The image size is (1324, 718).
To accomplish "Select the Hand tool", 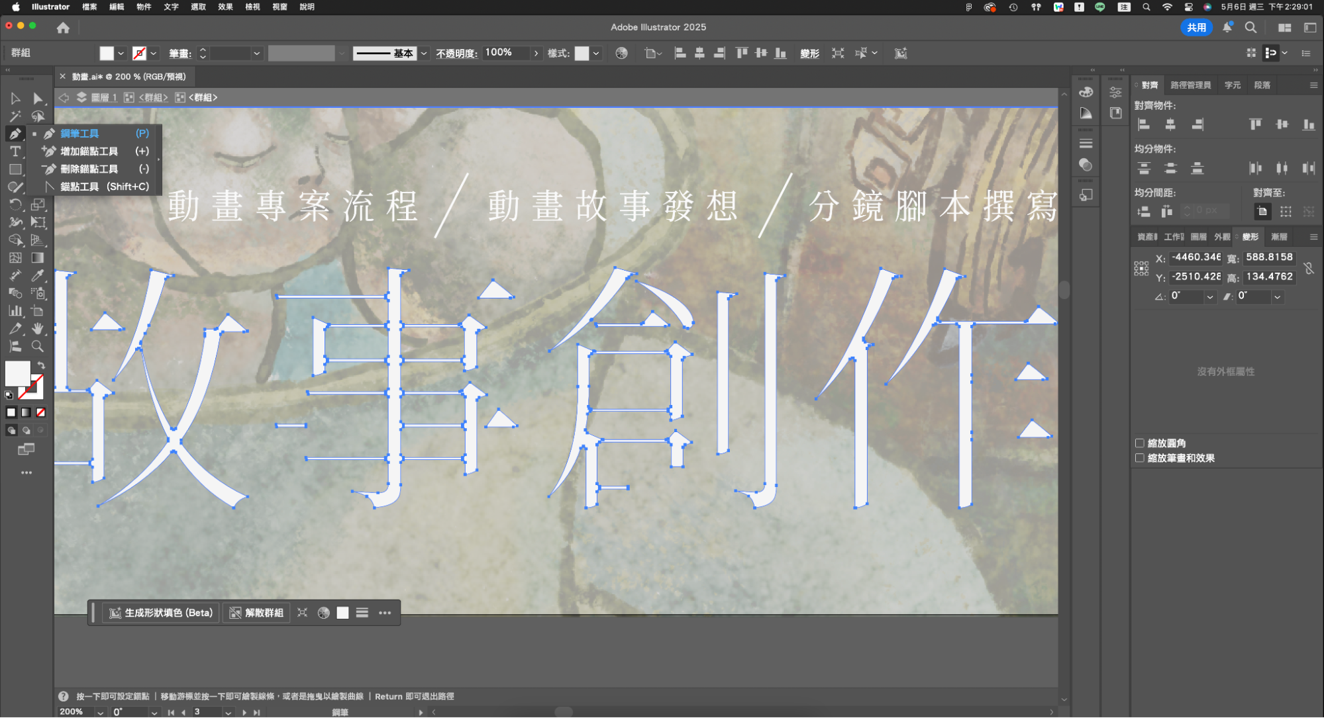I will coord(38,328).
